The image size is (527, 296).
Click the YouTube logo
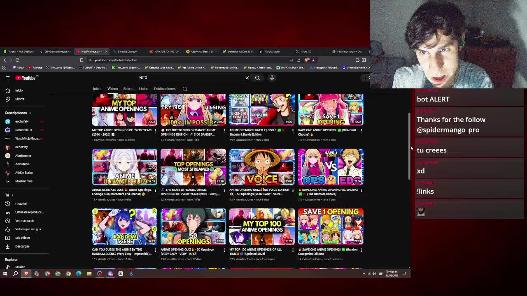(26, 78)
